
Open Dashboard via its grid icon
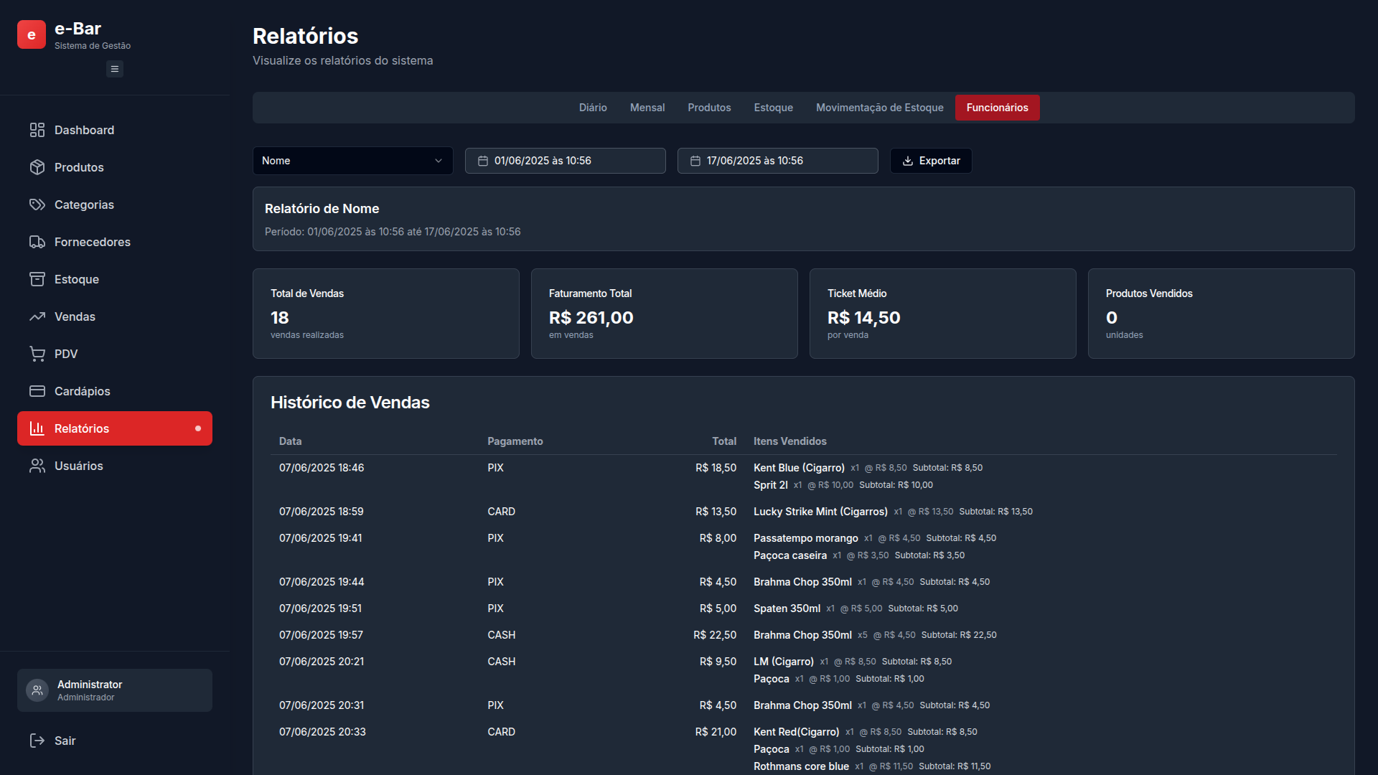(37, 130)
